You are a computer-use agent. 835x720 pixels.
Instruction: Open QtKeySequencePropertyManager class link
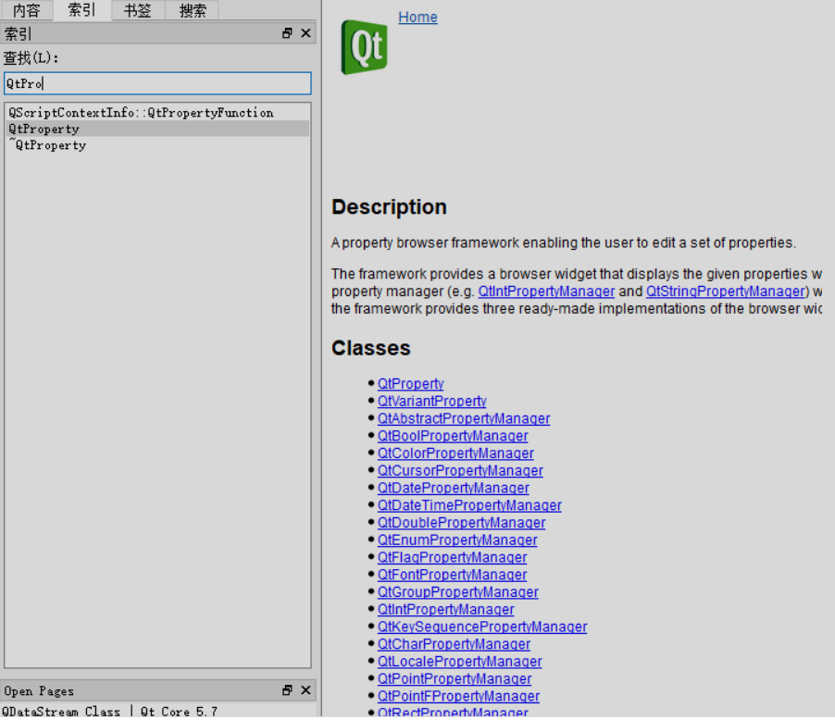click(482, 627)
